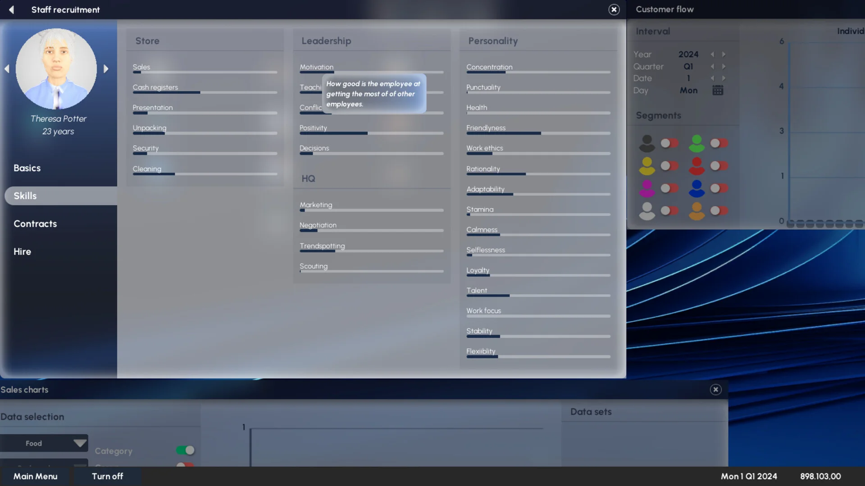Screen dimensions: 865x486
Task: Select the blue customer segment icon
Action: click(x=696, y=188)
